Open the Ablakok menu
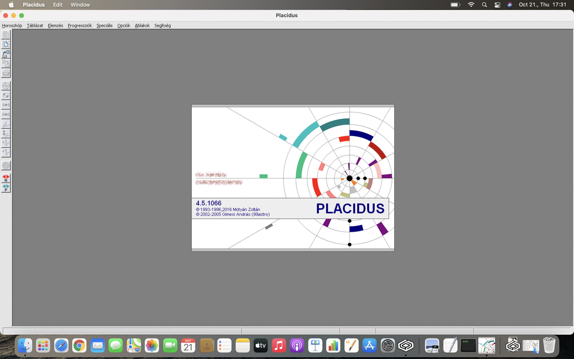574x359 pixels. [142, 26]
